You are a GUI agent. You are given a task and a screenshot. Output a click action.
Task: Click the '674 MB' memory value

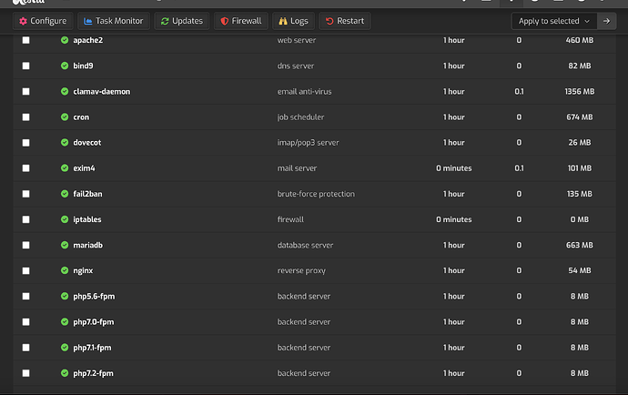pyautogui.click(x=580, y=117)
